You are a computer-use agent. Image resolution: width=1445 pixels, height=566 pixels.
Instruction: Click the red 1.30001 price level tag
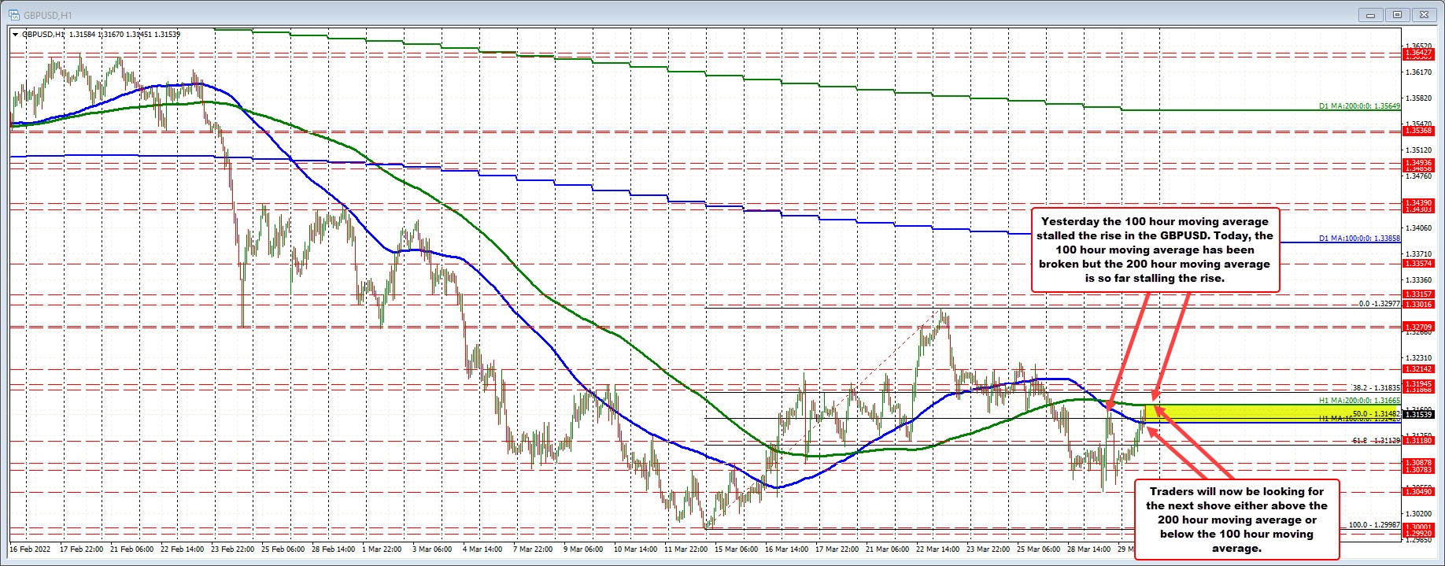click(1418, 527)
